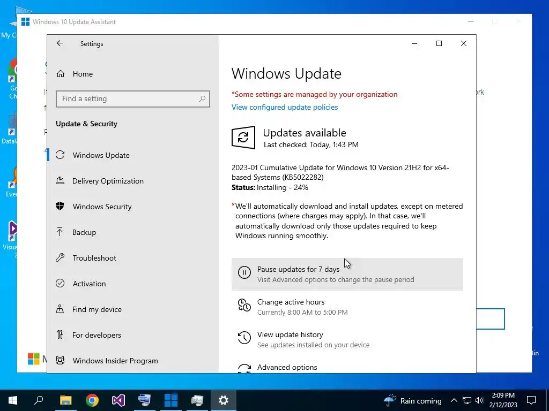This screenshot has width=549, height=411.
Task: Click the Update & Security heading
Action: [x=86, y=124]
